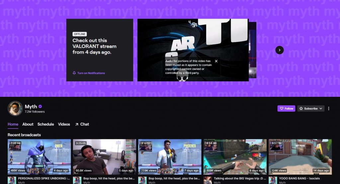Open the 3:25:05 broadcast thumbnail
Screen dimensions: 340x184
[105, 157]
